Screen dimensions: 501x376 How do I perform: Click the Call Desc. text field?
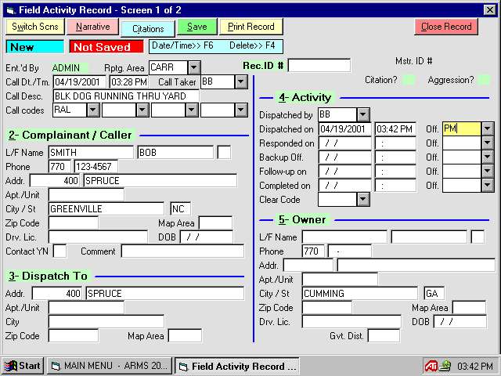click(x=126, y=96)
